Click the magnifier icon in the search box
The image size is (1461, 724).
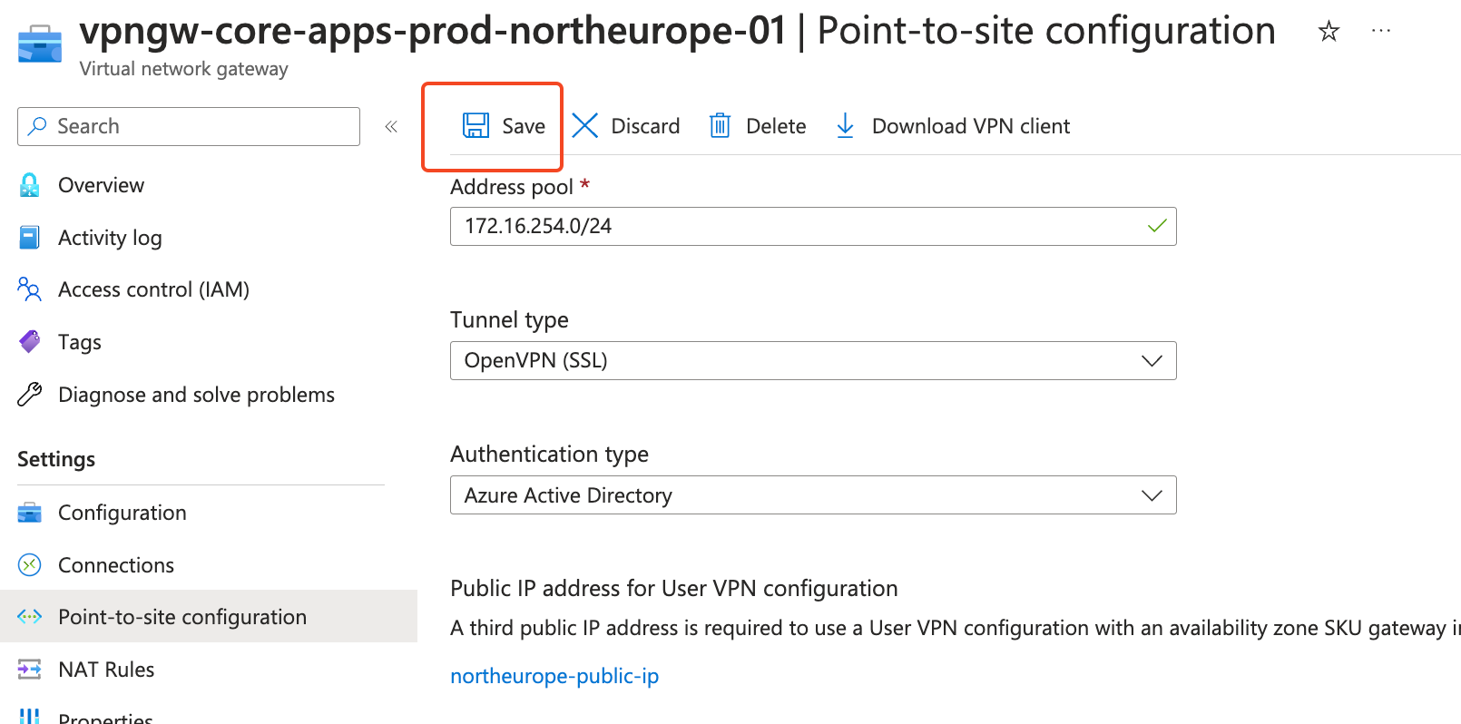[x=37, y=126]
